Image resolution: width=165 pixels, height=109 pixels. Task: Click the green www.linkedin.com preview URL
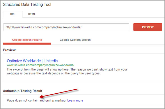41,65
